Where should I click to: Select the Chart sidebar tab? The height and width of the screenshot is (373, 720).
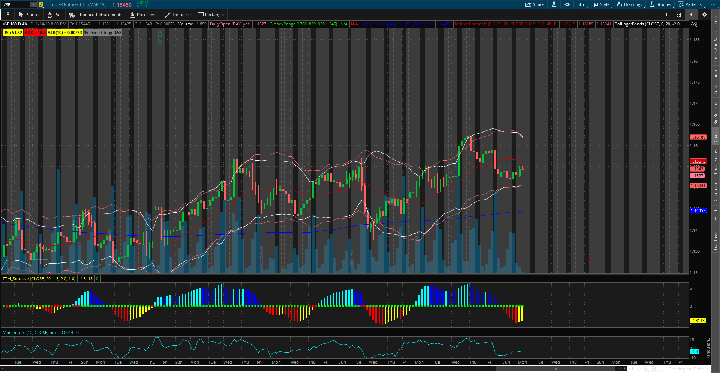click(715, 137)
